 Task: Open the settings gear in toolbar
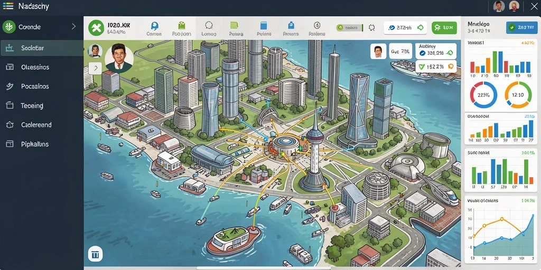371,28
